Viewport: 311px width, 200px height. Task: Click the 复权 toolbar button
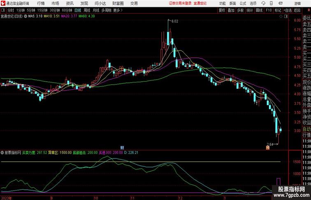click(222, 10)
